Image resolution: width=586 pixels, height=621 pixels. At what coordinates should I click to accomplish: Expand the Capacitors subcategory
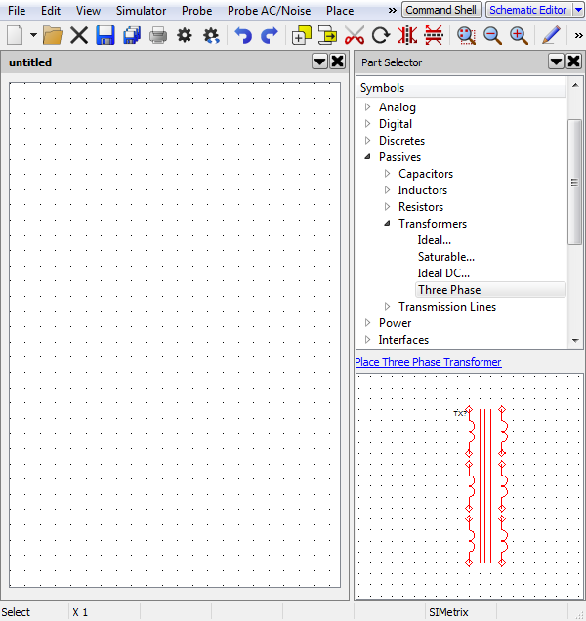(x=388, y=174)
